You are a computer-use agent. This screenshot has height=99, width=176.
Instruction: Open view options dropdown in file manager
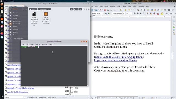point(77,9)
